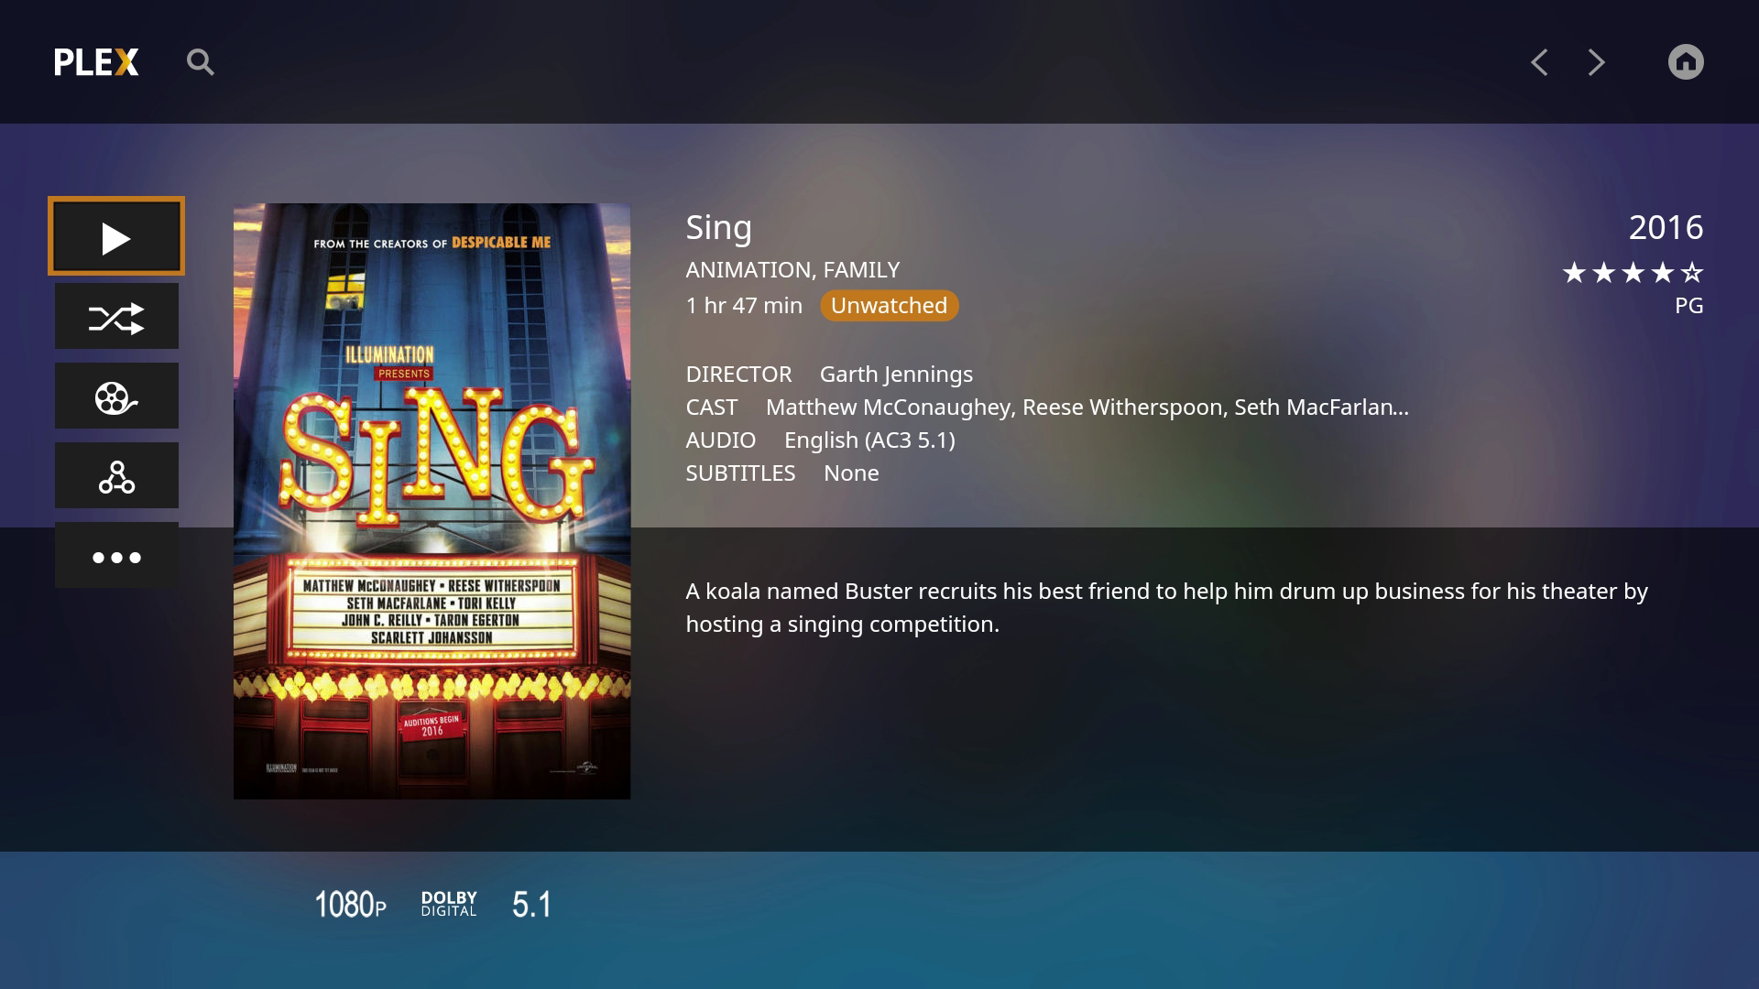Expand audio options from English AC3 5.1
1759x989 pixels.
click(x=869, y=440)
